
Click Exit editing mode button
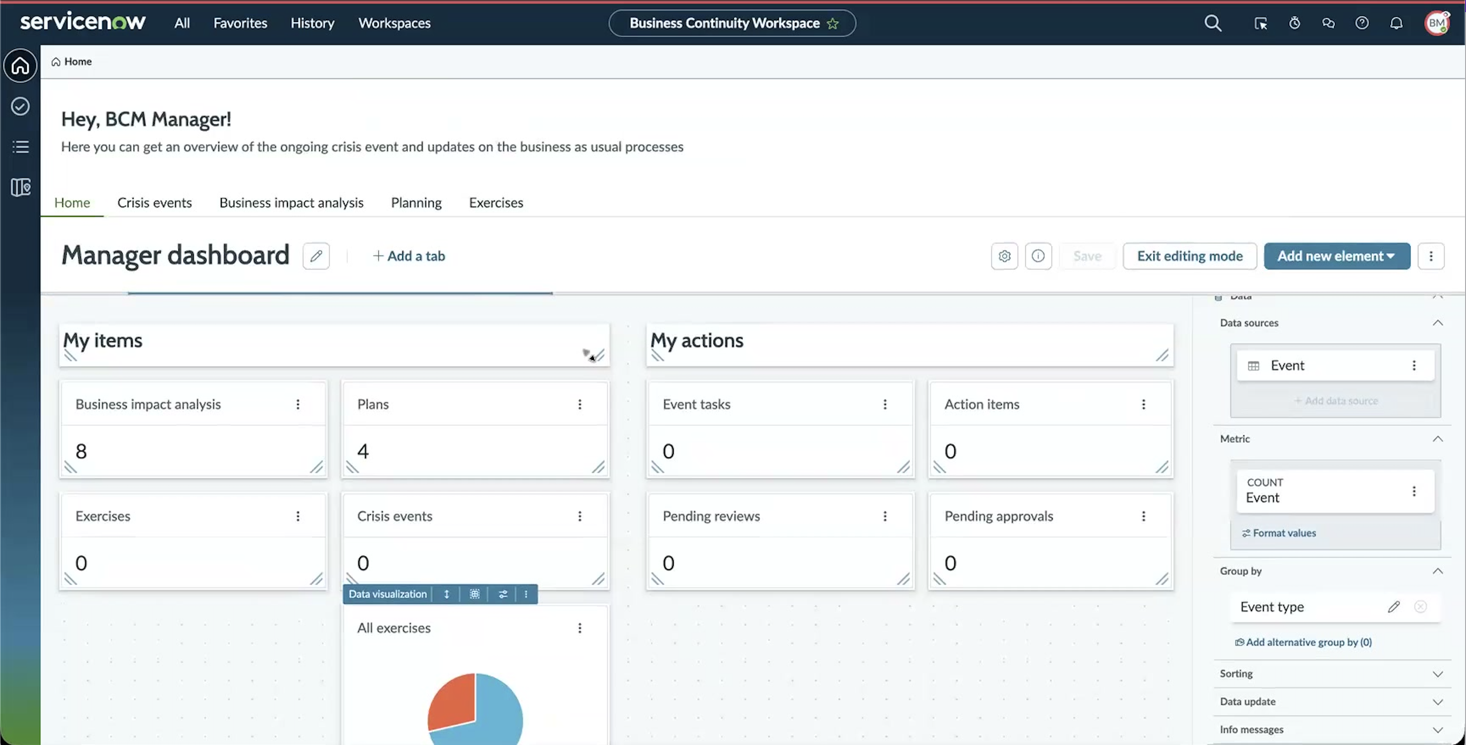click(x=1189, y=256)
